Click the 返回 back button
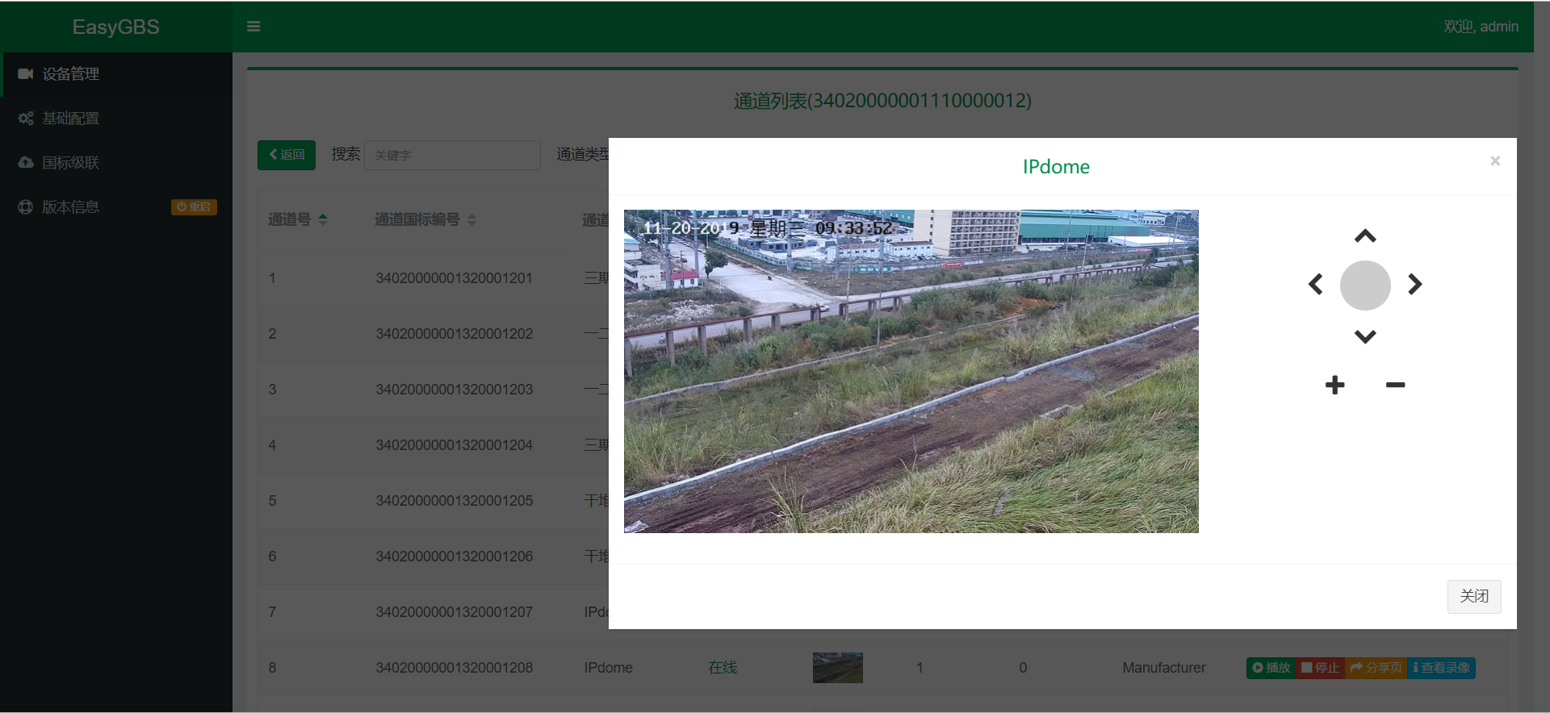This screenshot has width=1550, height=713. tap(287, 155)
